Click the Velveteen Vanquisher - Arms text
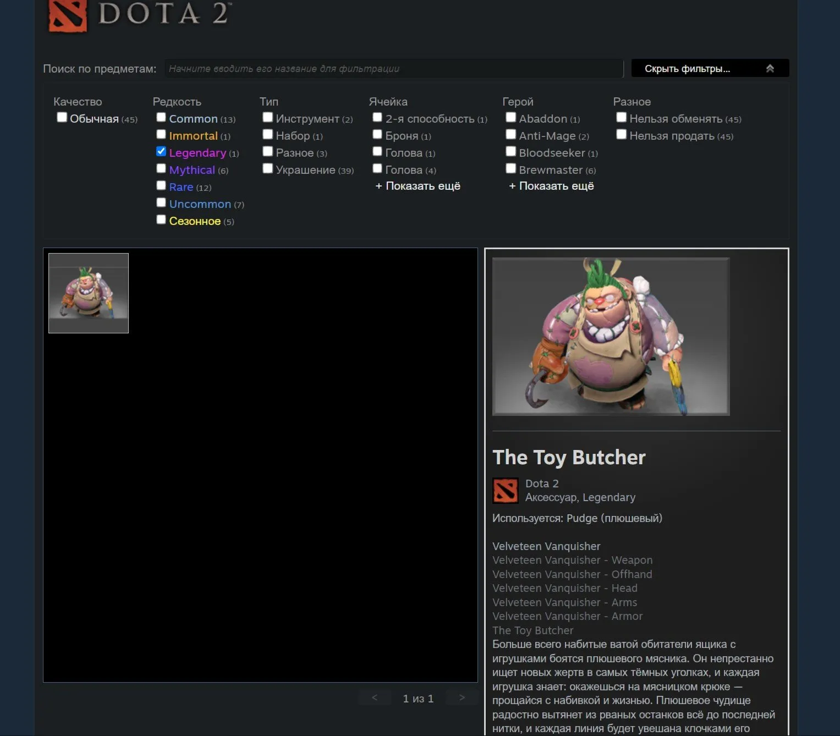Image resolution: width=840 pixels, height=736 pixels. (x=565, y=602)
